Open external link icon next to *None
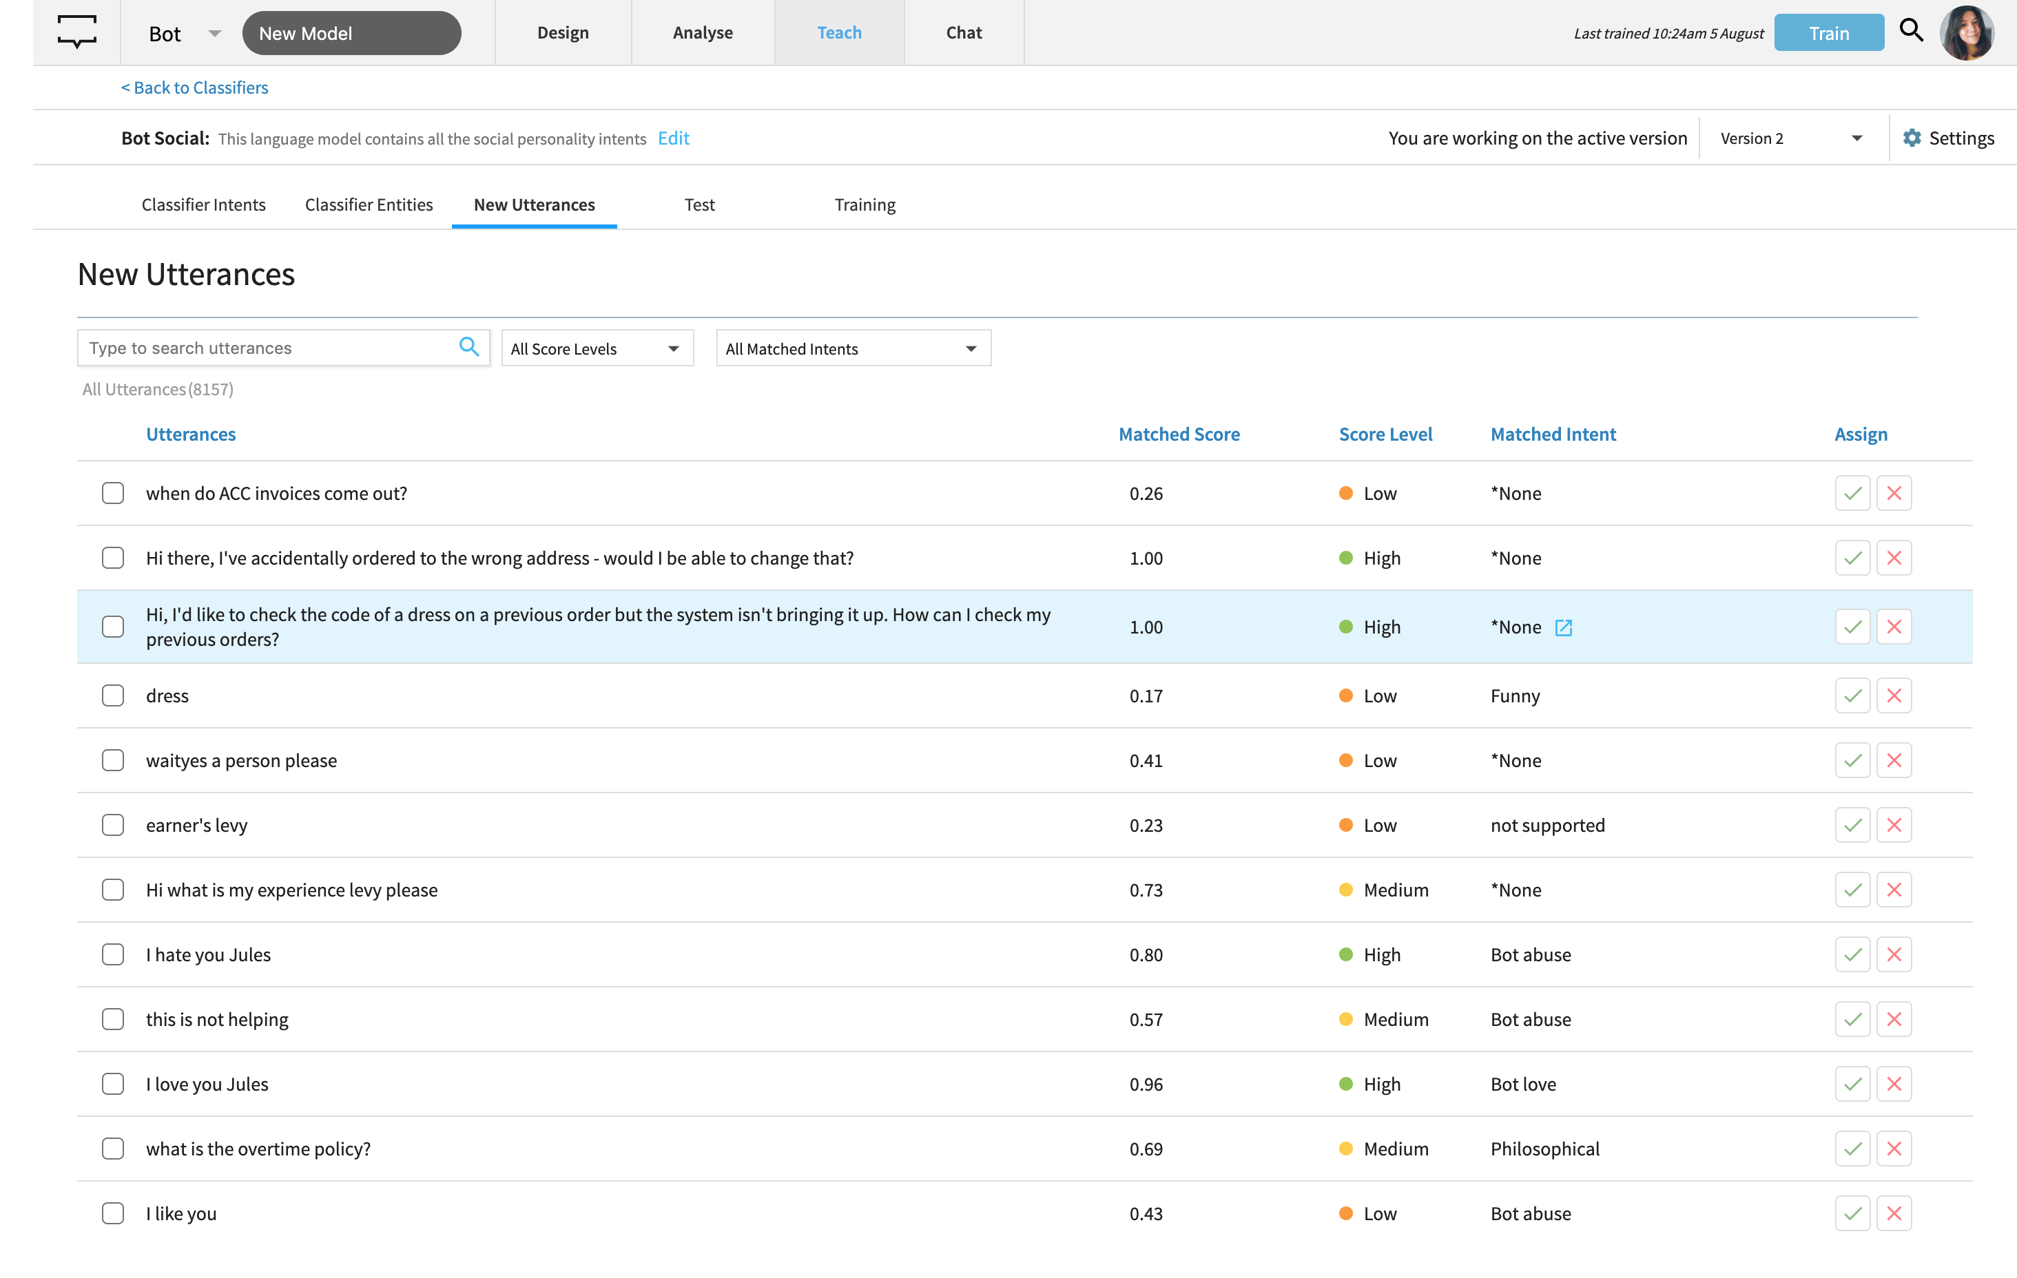This screenshot has height=1278, width=2017. [1563, 627]
